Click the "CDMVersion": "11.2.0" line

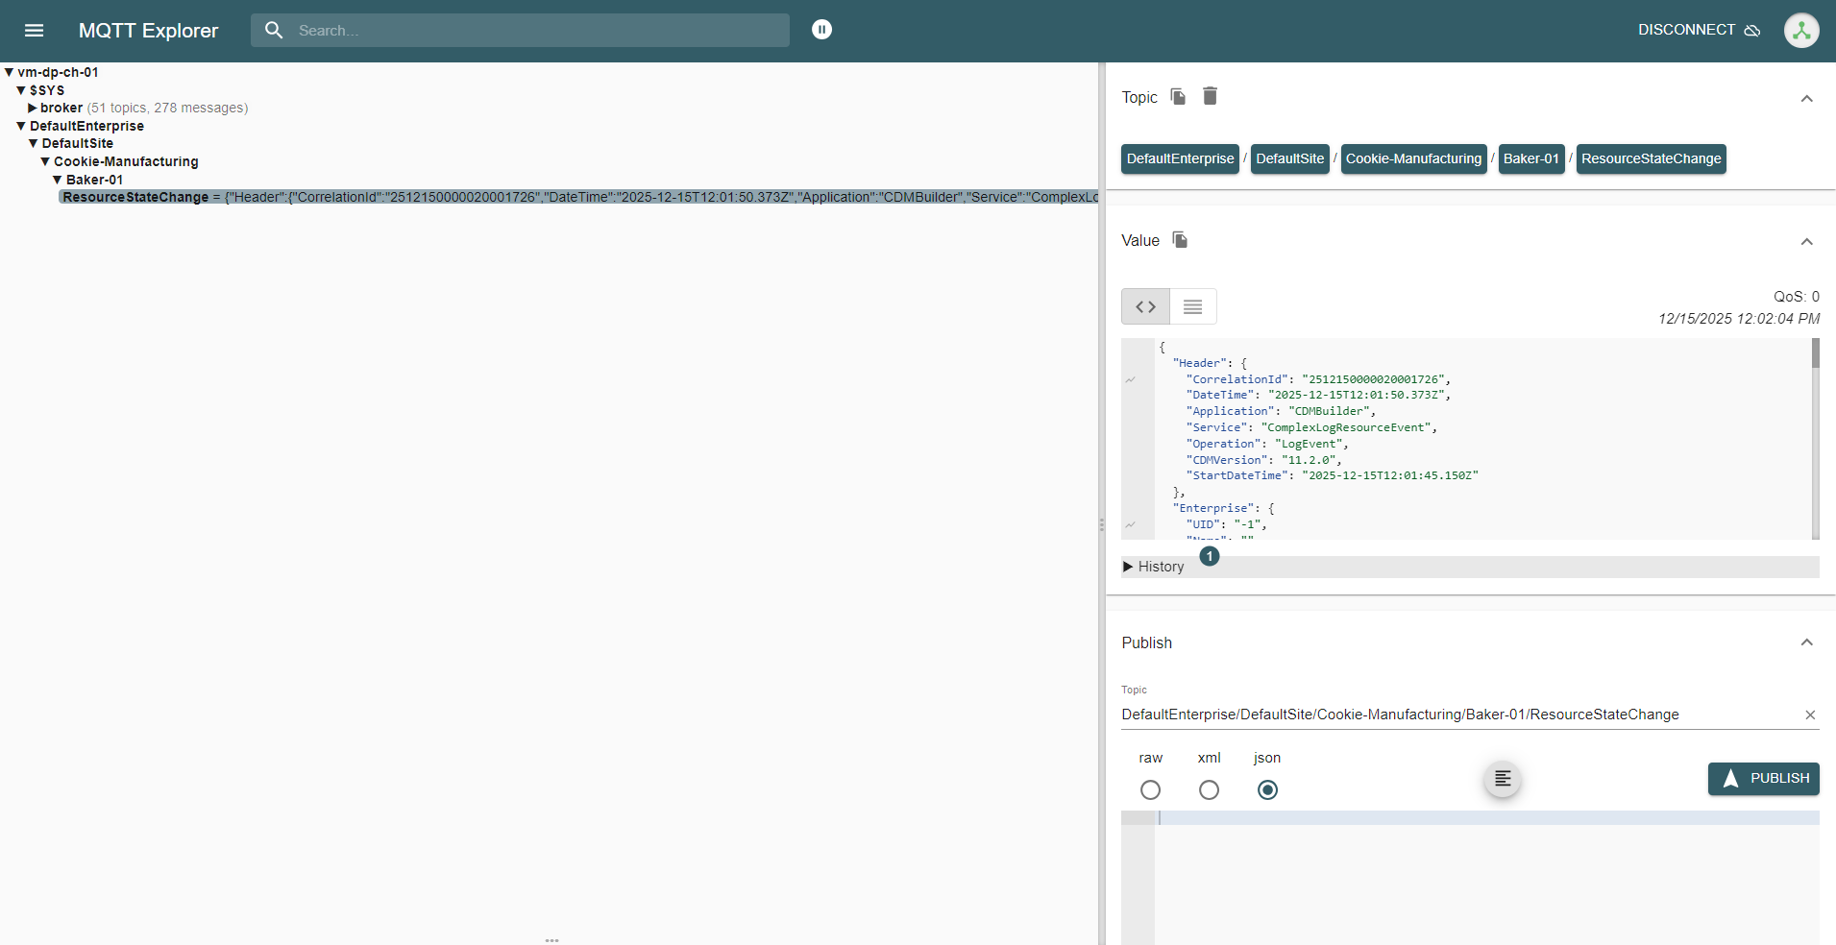(x=1263, y=460)
